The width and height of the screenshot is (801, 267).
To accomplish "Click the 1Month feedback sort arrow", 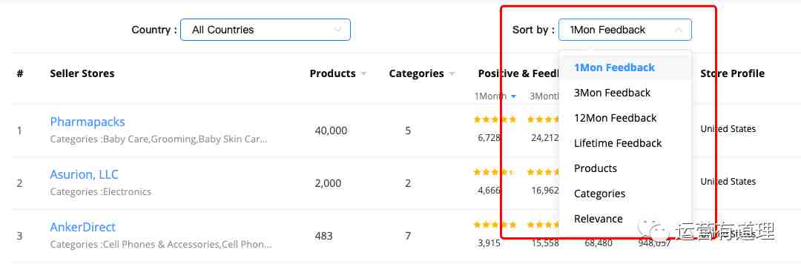I will pyautogui.click(x=513, y=96).
